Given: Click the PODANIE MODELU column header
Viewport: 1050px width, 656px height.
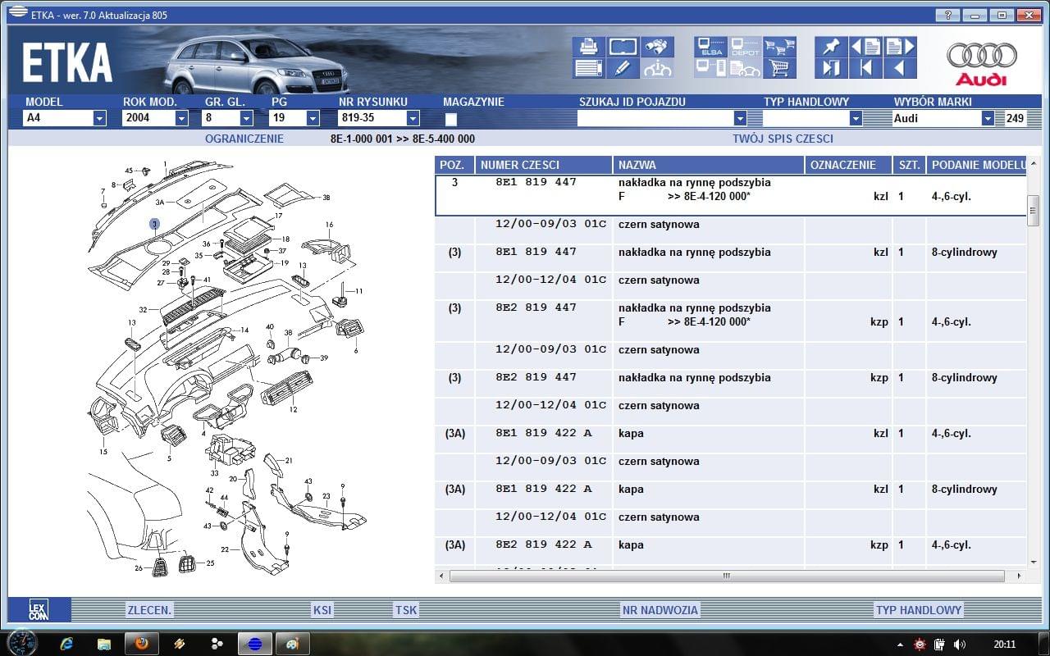Looking at the screenshot, I should pyautogui.click(x=976, y=165).
